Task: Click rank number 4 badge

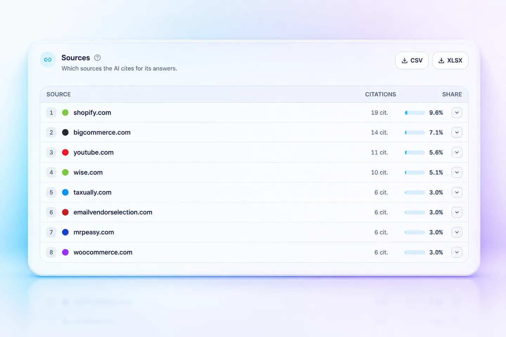Action: pos(51,172)
